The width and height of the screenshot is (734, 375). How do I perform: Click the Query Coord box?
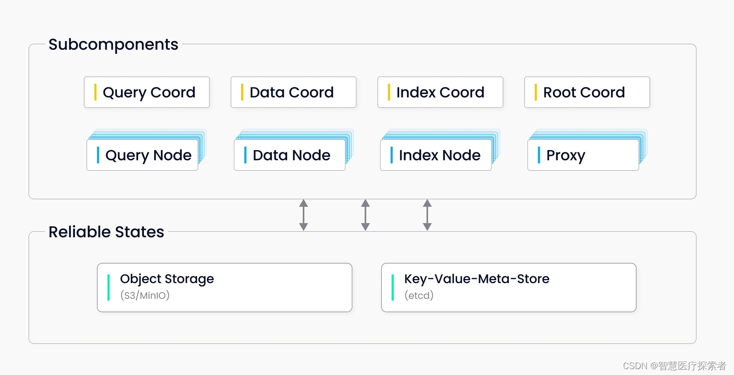147,92
